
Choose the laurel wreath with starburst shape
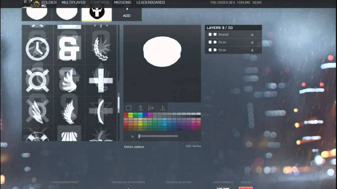[x=101, y=49]
